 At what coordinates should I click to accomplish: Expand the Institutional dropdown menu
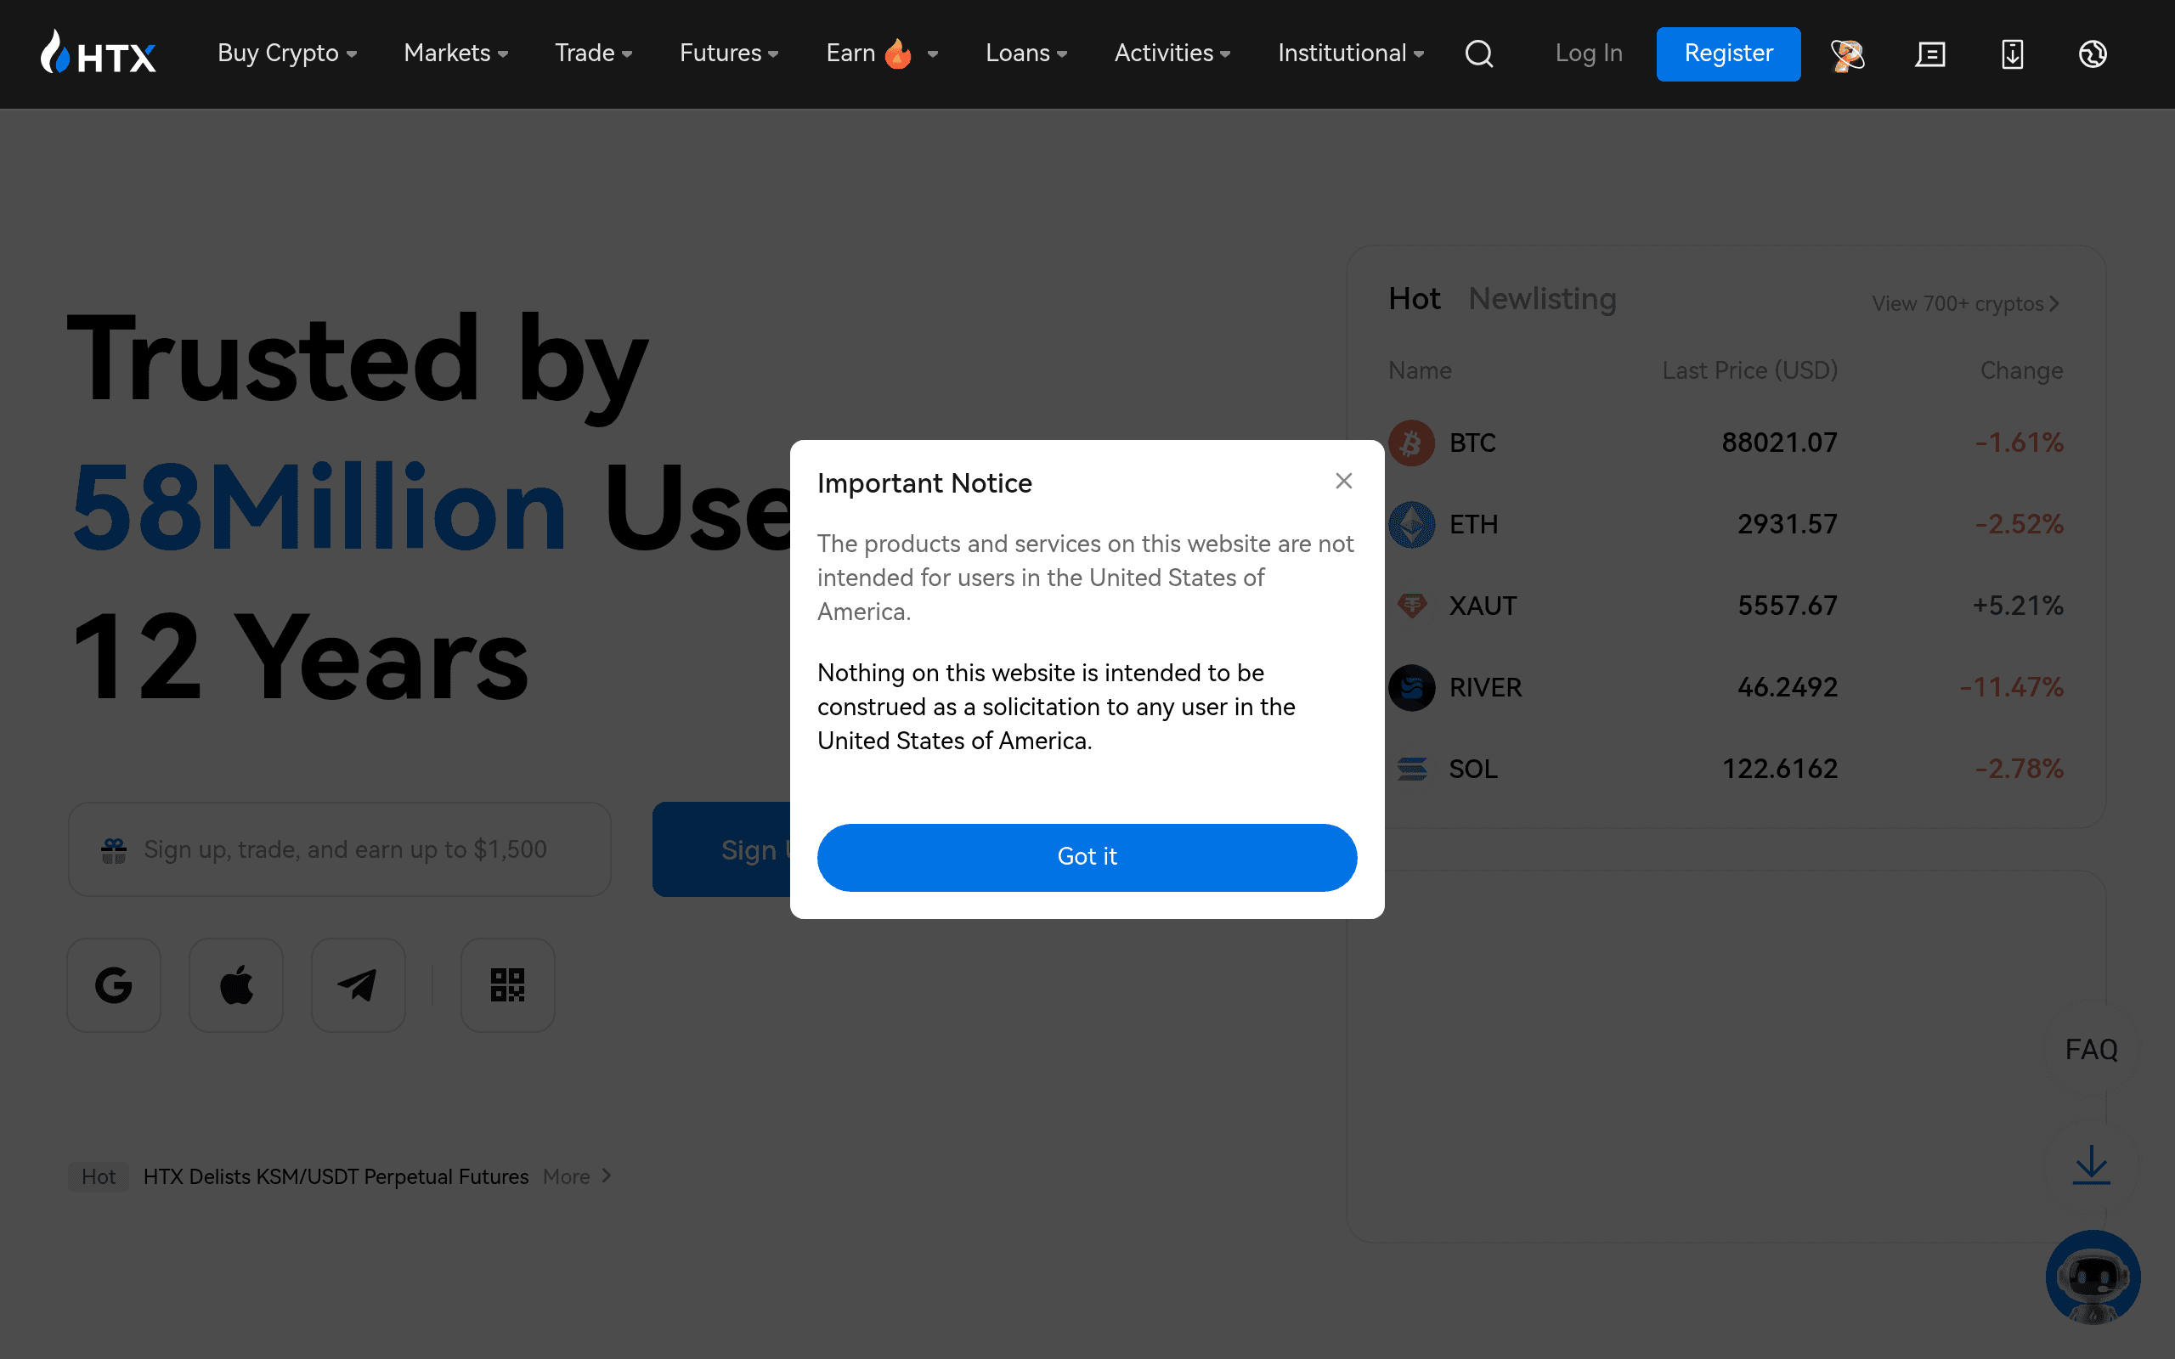(1351, 54)
